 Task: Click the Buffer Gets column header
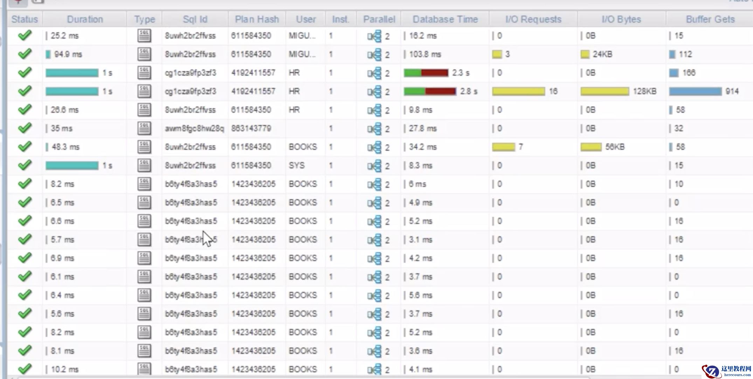pos(710,19)
